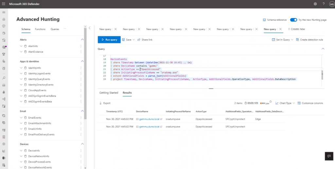Toggle the Try the new Hunting page switch
335x169 pixels.
point(293,20)
